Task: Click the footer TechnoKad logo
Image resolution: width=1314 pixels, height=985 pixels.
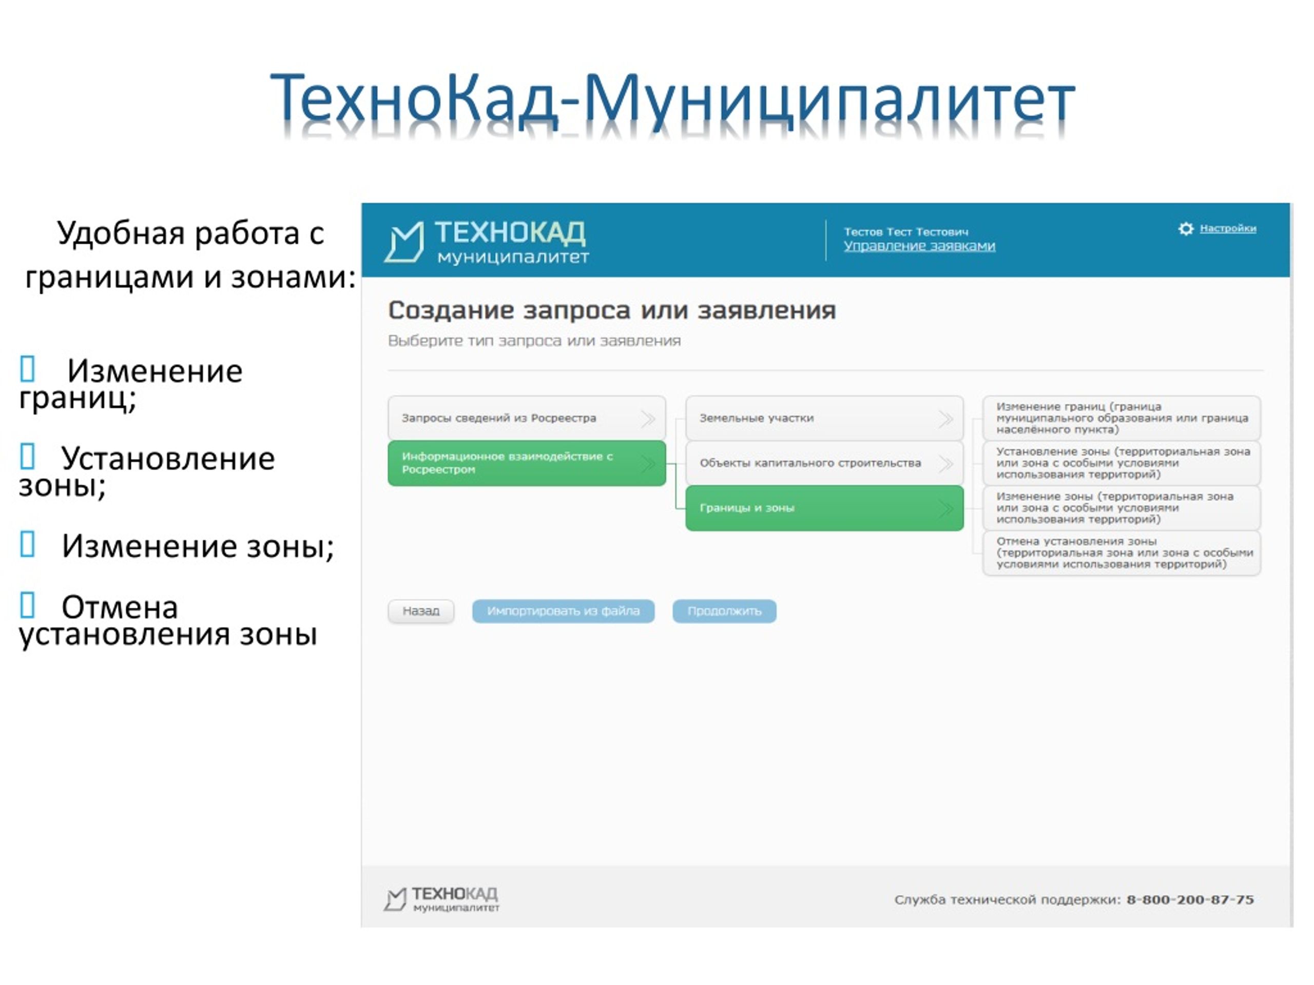Action: pos(441,899)
